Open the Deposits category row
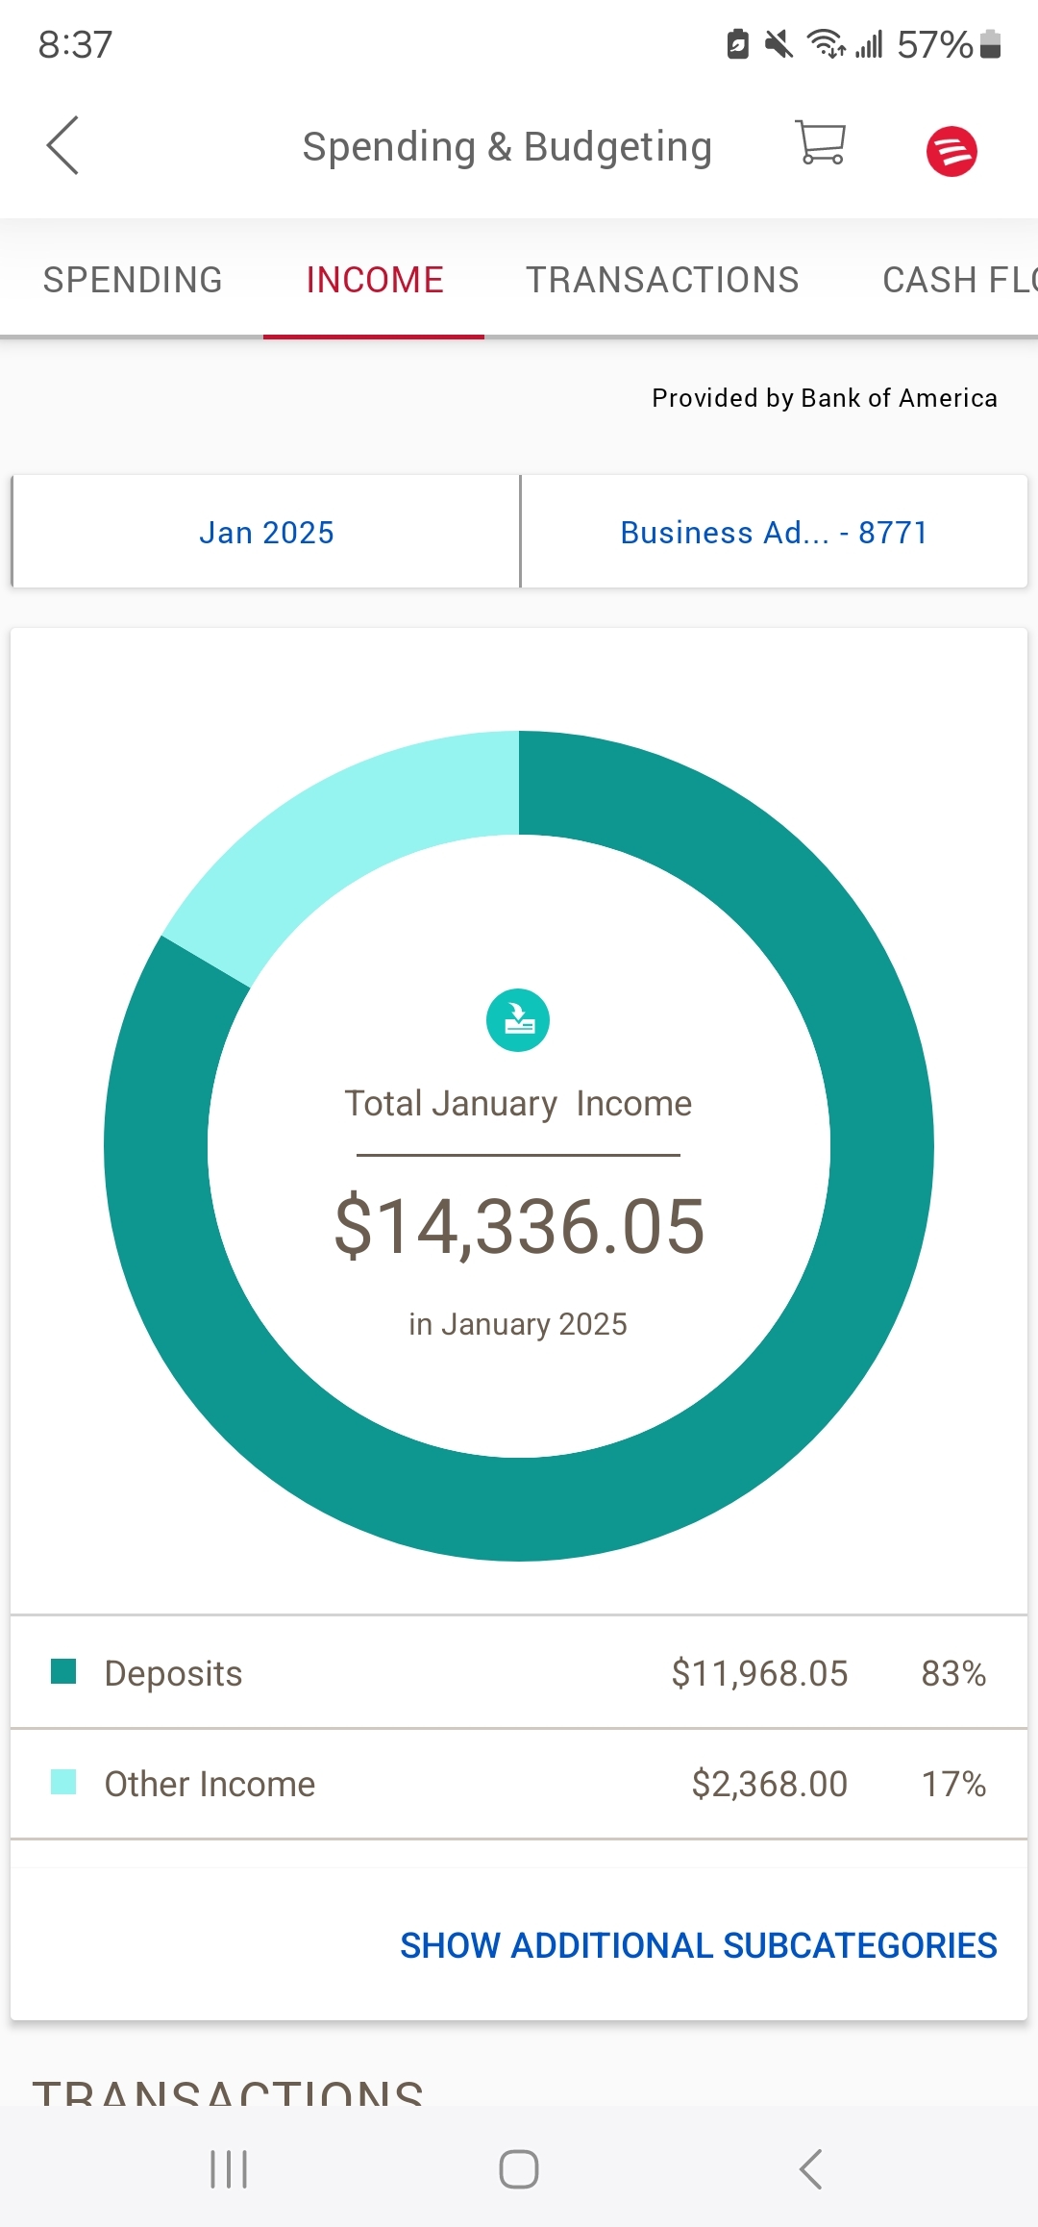 coord(519,1673)
